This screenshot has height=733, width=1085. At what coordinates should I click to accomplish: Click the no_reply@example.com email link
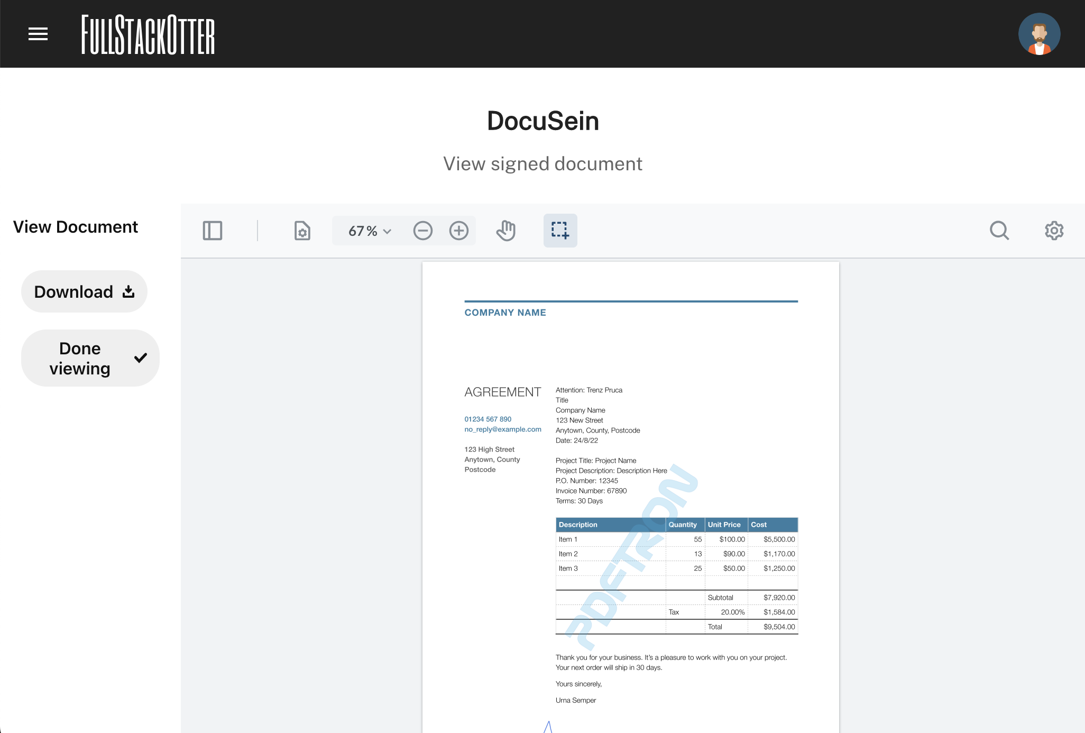pyautogui.click(x=502, y=429)
